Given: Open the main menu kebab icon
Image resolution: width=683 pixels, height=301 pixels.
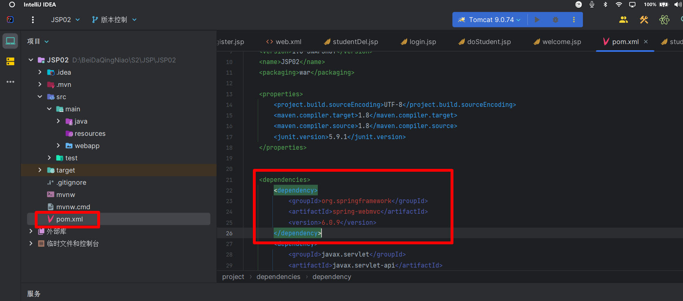Looking at the screenshot, I should (33, 20).
